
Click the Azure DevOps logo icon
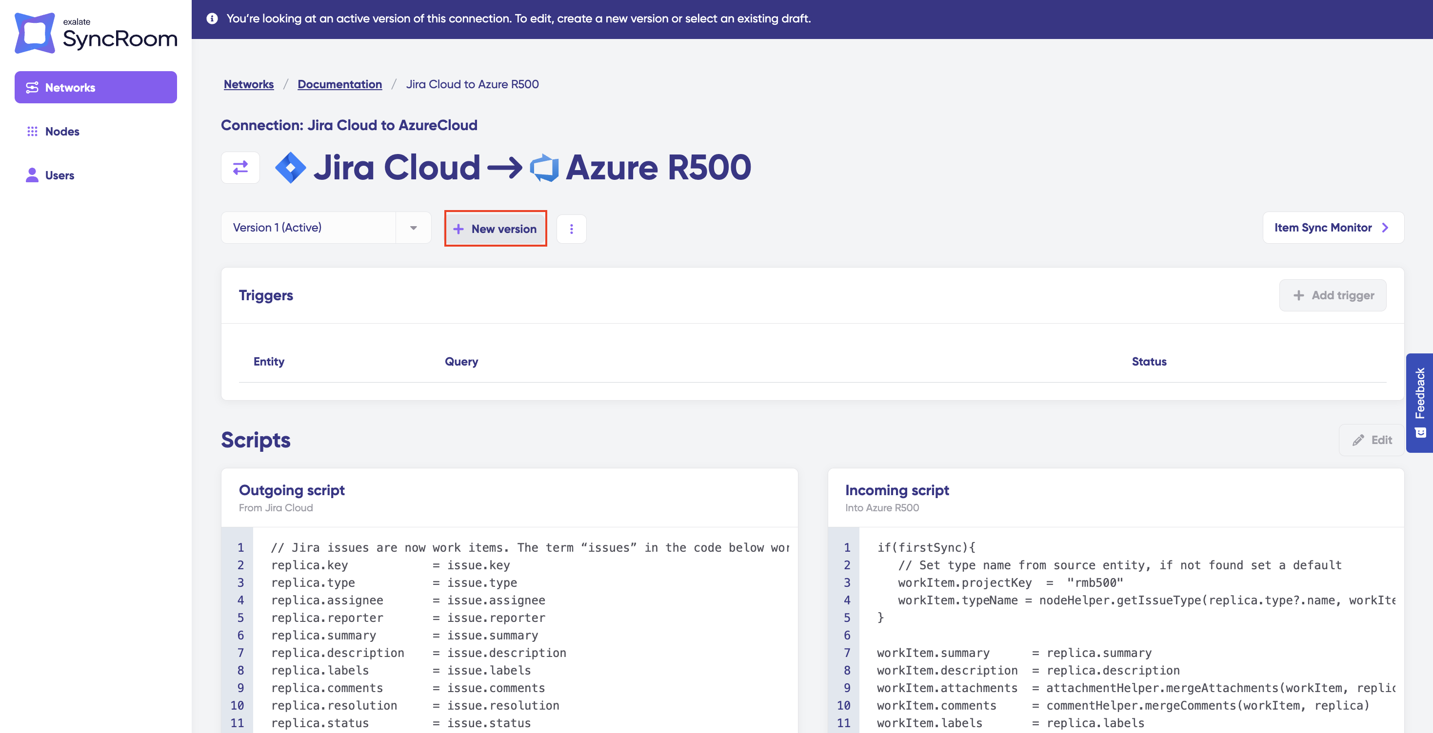544,168
